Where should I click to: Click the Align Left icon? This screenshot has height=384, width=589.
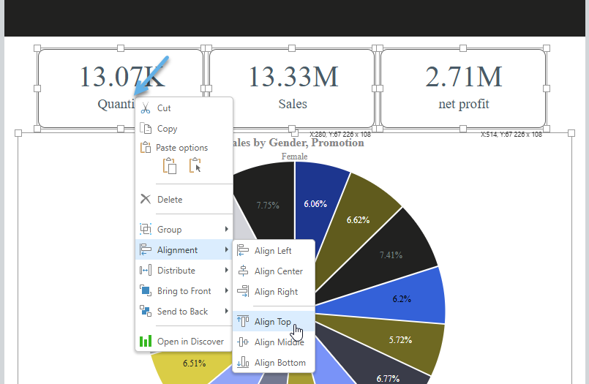(243, 250)
